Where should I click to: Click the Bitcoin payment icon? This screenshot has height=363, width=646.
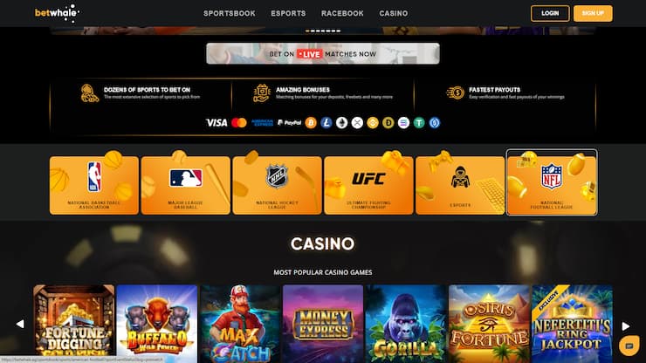tap(311, 123)
